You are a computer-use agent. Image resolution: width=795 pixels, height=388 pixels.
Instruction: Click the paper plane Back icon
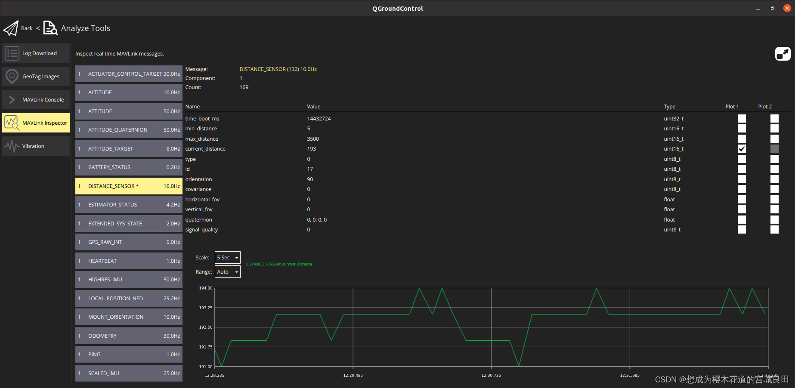tap(11, 28)
